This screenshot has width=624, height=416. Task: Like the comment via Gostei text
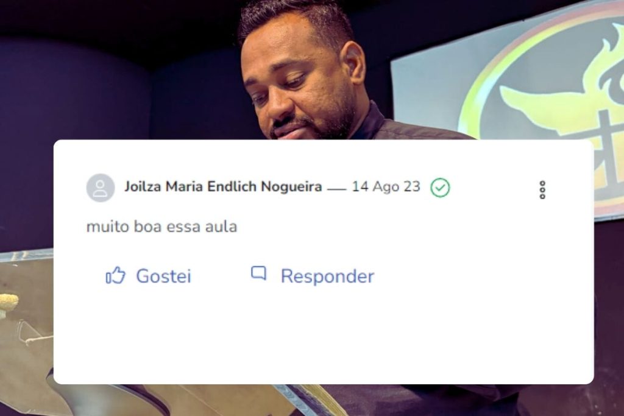click(x=163, y=276)
